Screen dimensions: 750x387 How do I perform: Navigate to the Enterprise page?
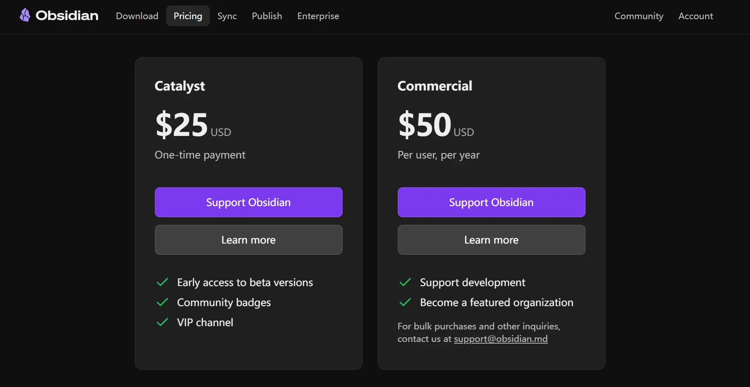pyautogui.click(x=318, y=16)
